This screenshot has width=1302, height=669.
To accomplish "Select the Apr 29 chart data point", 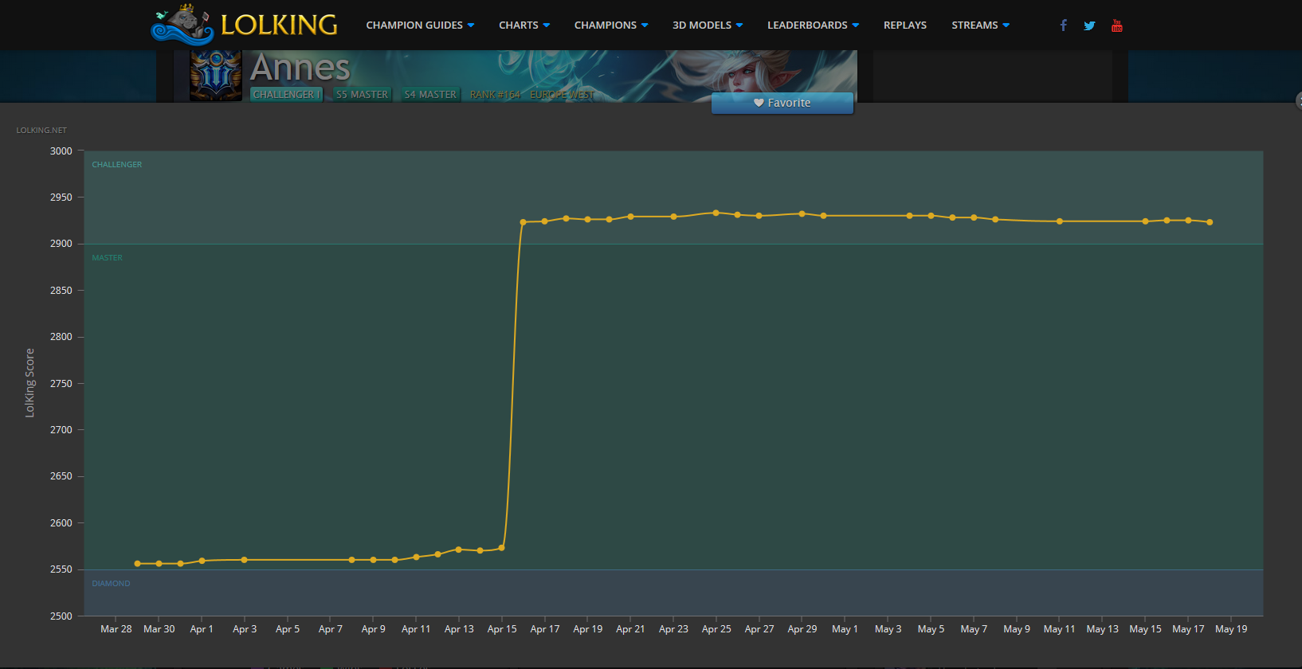I will [802, 213].
